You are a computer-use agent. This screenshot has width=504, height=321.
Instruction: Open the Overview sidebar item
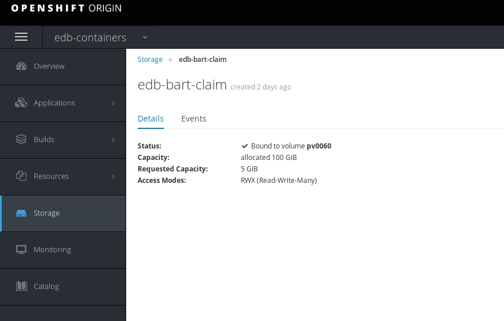point(62,66)
